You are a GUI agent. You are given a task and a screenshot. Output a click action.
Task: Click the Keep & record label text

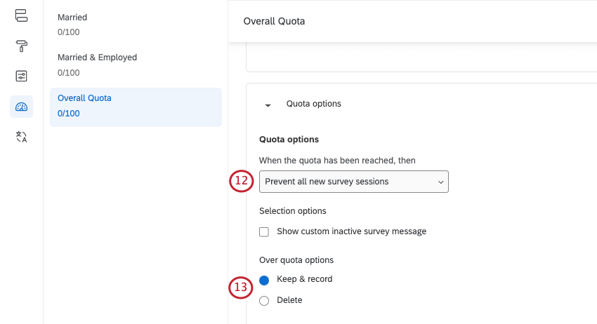pos(304,279)
